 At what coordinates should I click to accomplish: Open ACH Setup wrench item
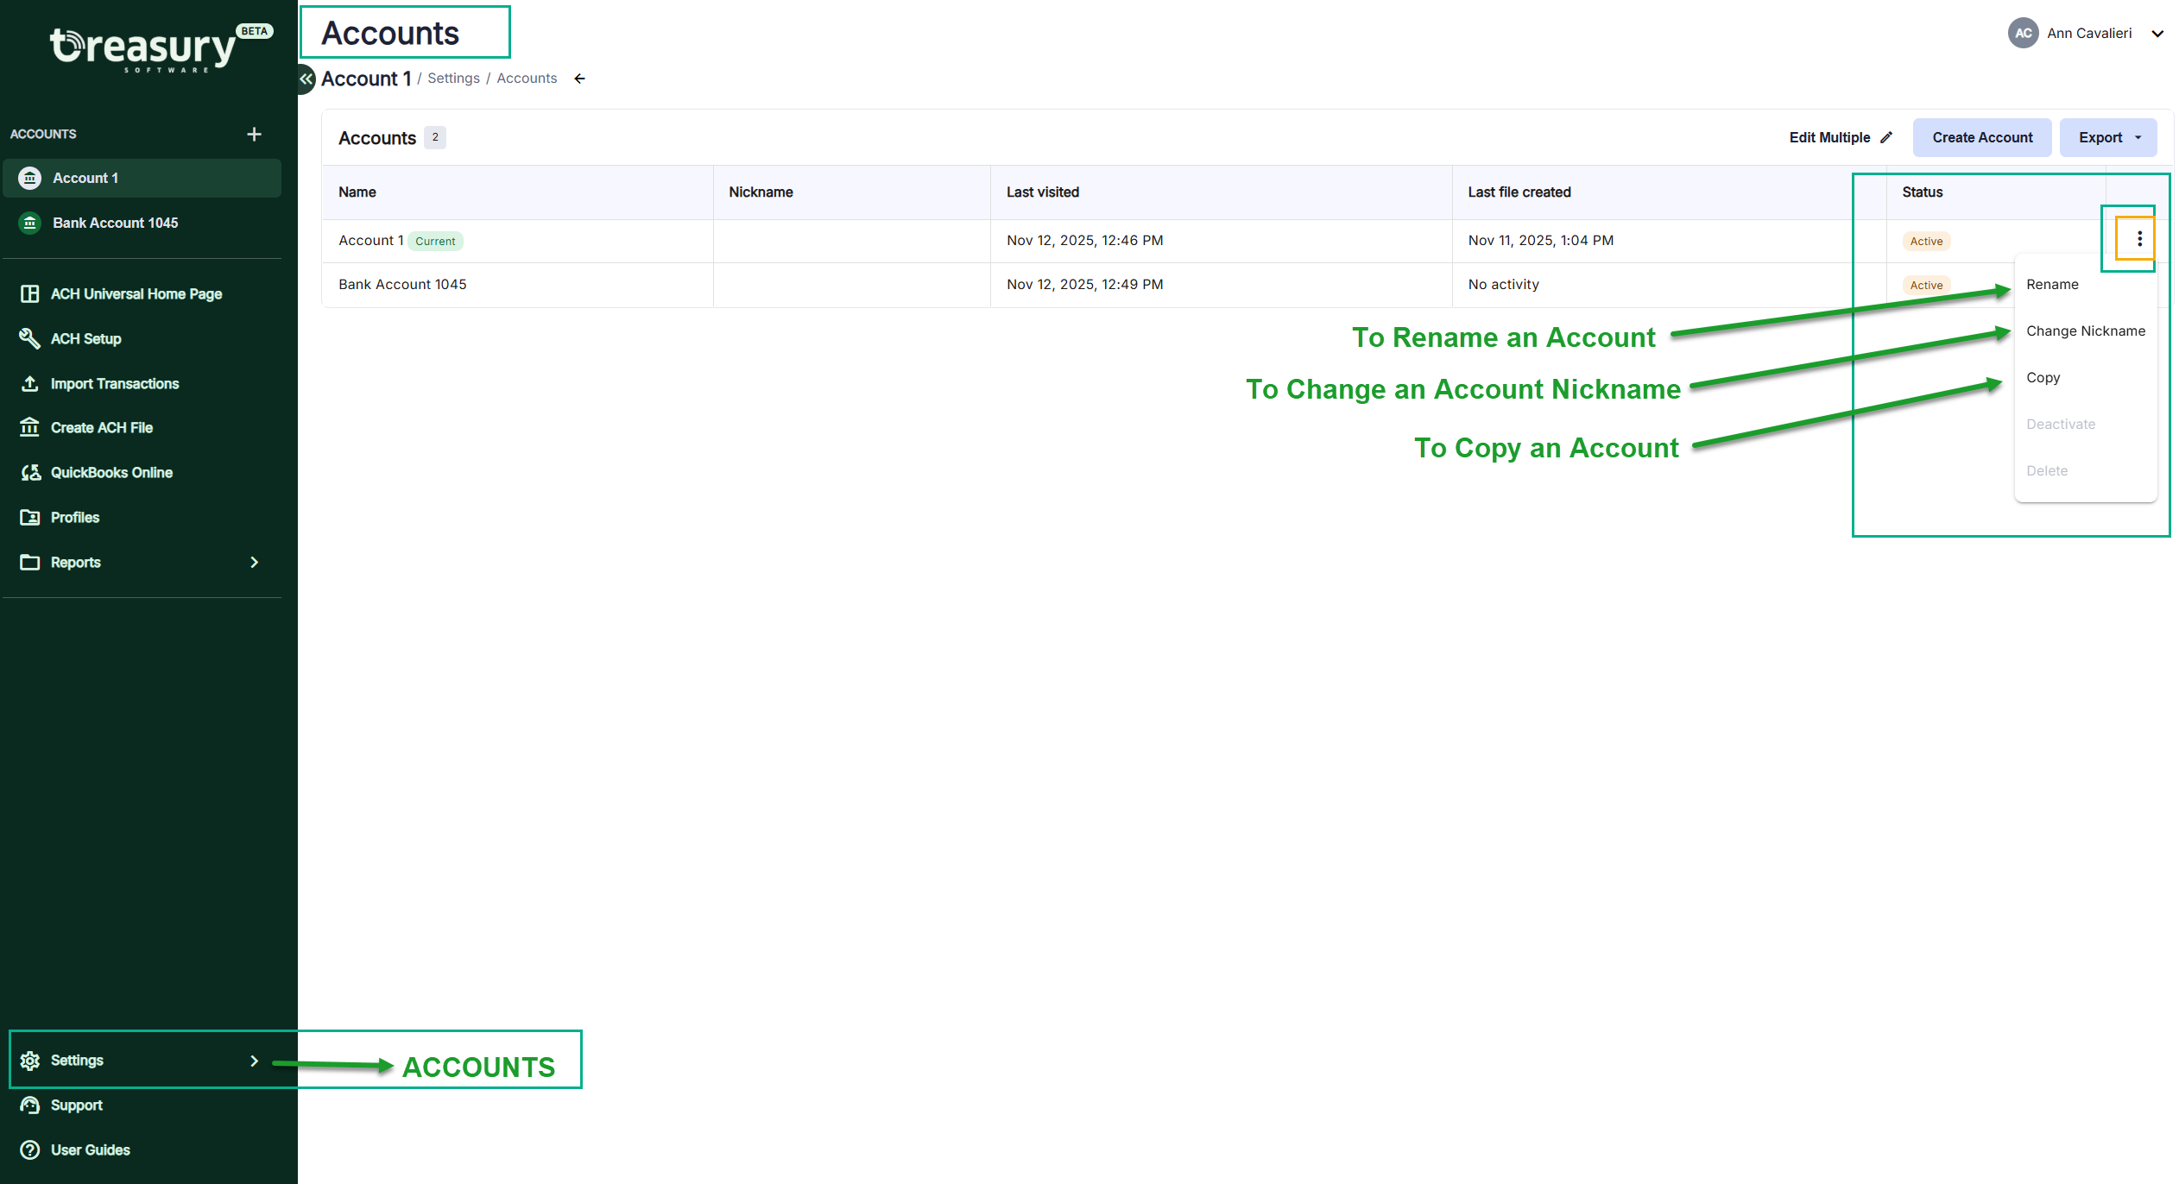click(85, 338)
